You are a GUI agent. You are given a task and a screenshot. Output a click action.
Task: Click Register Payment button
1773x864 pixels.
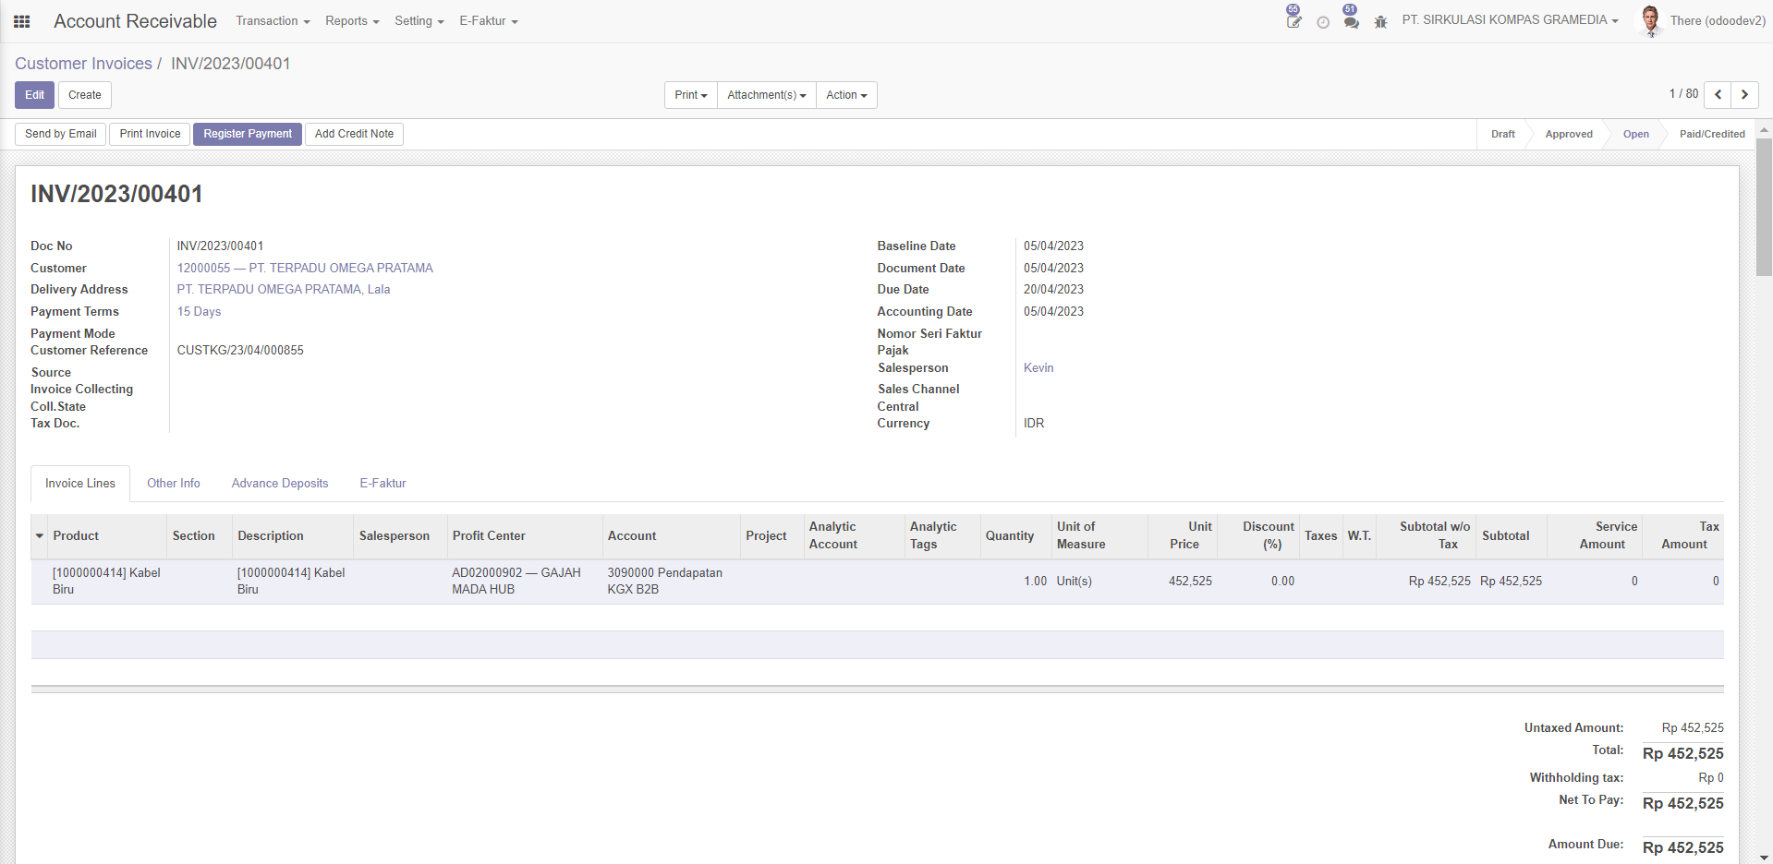(x=248, y=134)
